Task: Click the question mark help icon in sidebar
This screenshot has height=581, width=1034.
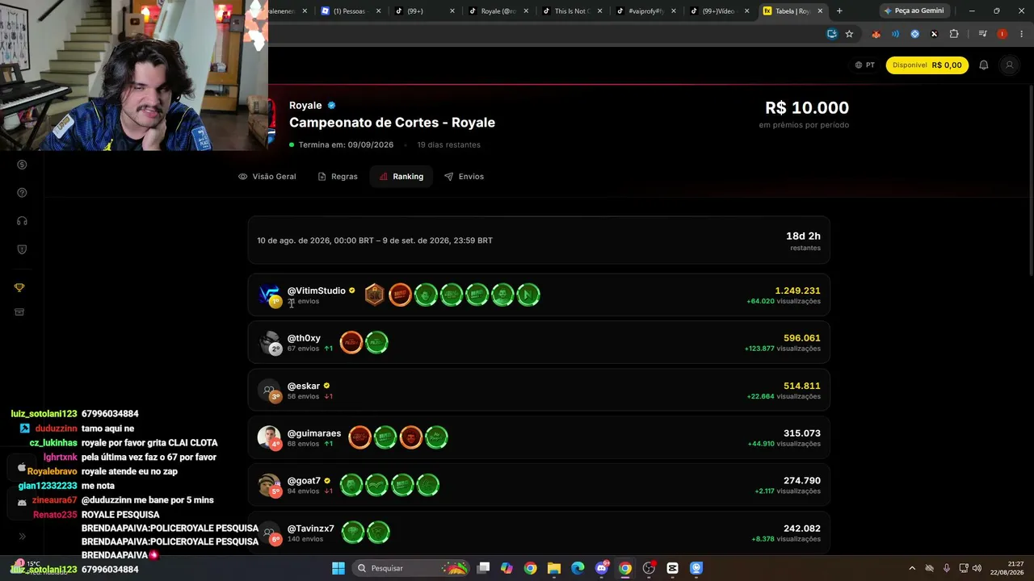Action: [x=22, y=193]
